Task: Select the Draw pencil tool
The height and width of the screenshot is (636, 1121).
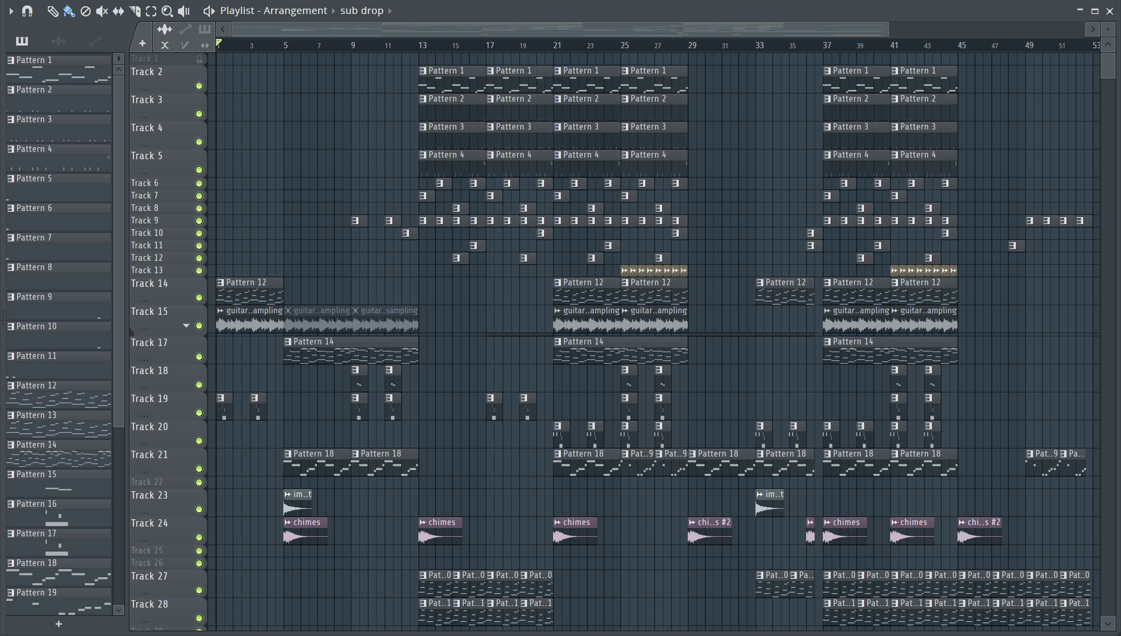Action: tap(53, 11)
